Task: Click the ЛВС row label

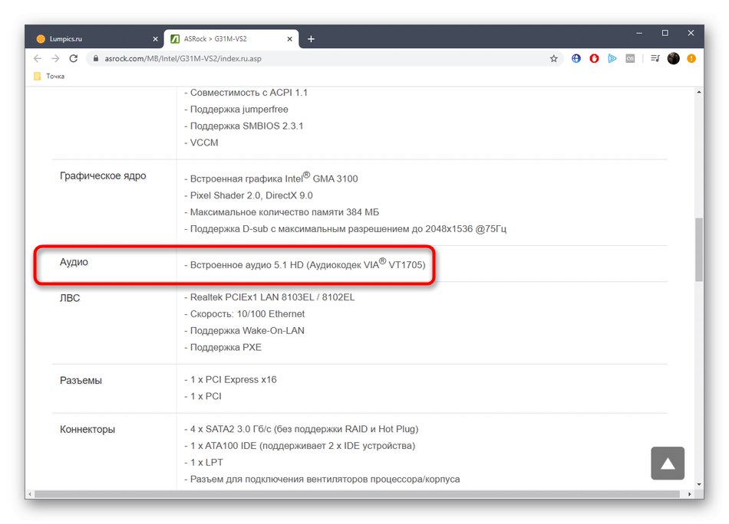Action: click(70, 298)
